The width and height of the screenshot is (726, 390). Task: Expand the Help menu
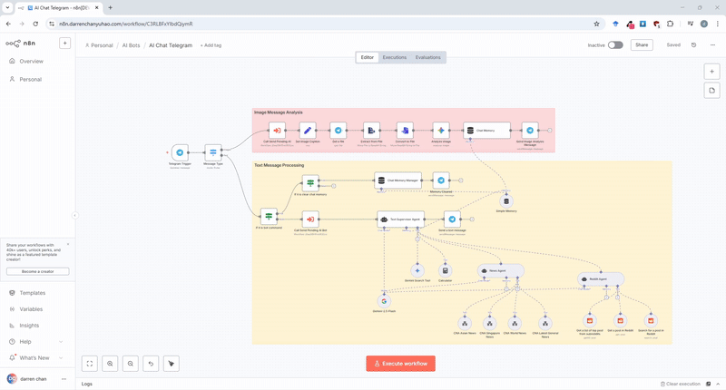click(25, 341)
